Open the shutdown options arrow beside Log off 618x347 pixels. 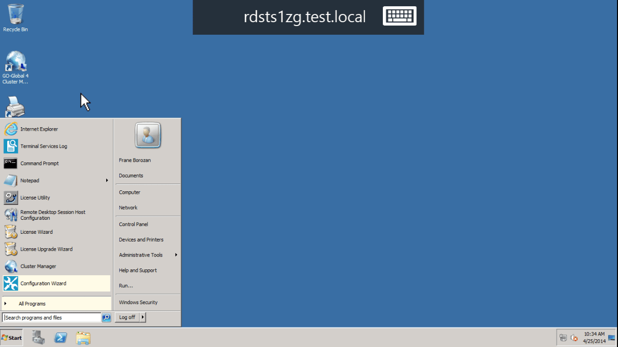(142, 318)
